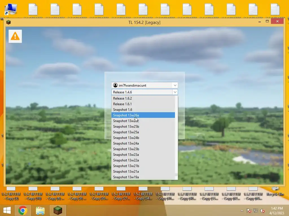Image resolution: width=289 pixels, height=216 pixels.
Task: Choose Snapshot 13w23b entry
Action: point(143,149)
